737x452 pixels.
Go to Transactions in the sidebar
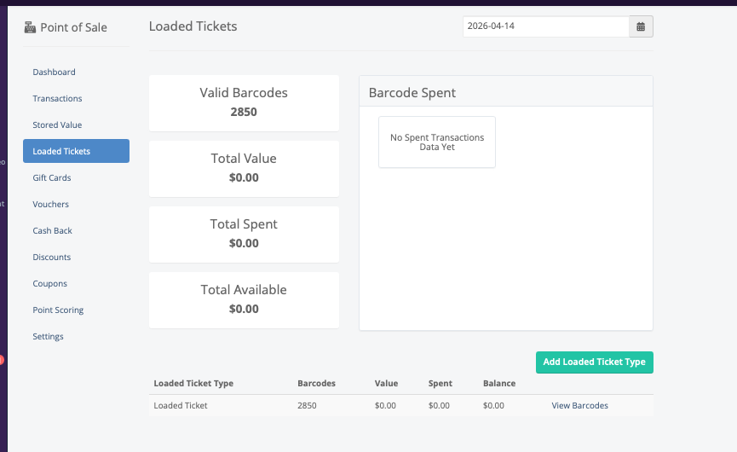(57, 99)
